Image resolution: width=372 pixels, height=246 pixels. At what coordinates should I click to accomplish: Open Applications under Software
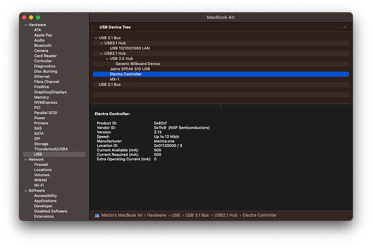[x=45, y=201]
